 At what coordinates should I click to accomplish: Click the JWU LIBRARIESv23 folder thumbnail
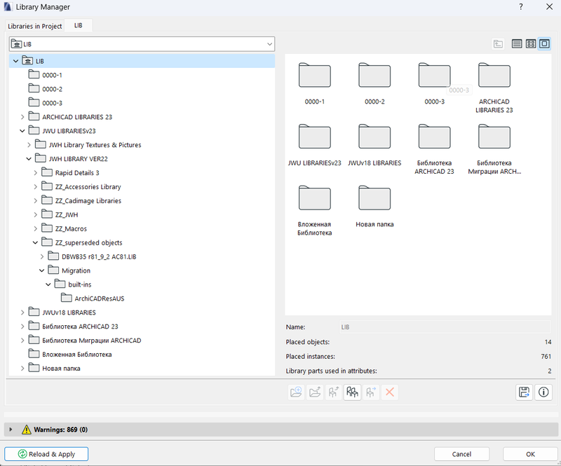point(314,136)
